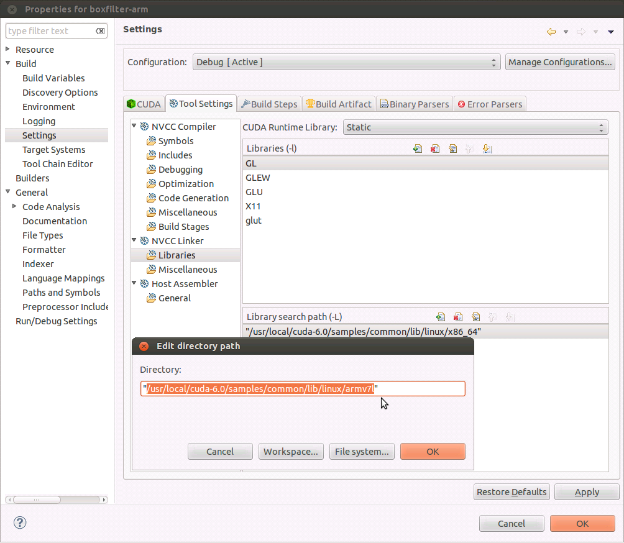Click the forward navigation arrow icon

581,32
